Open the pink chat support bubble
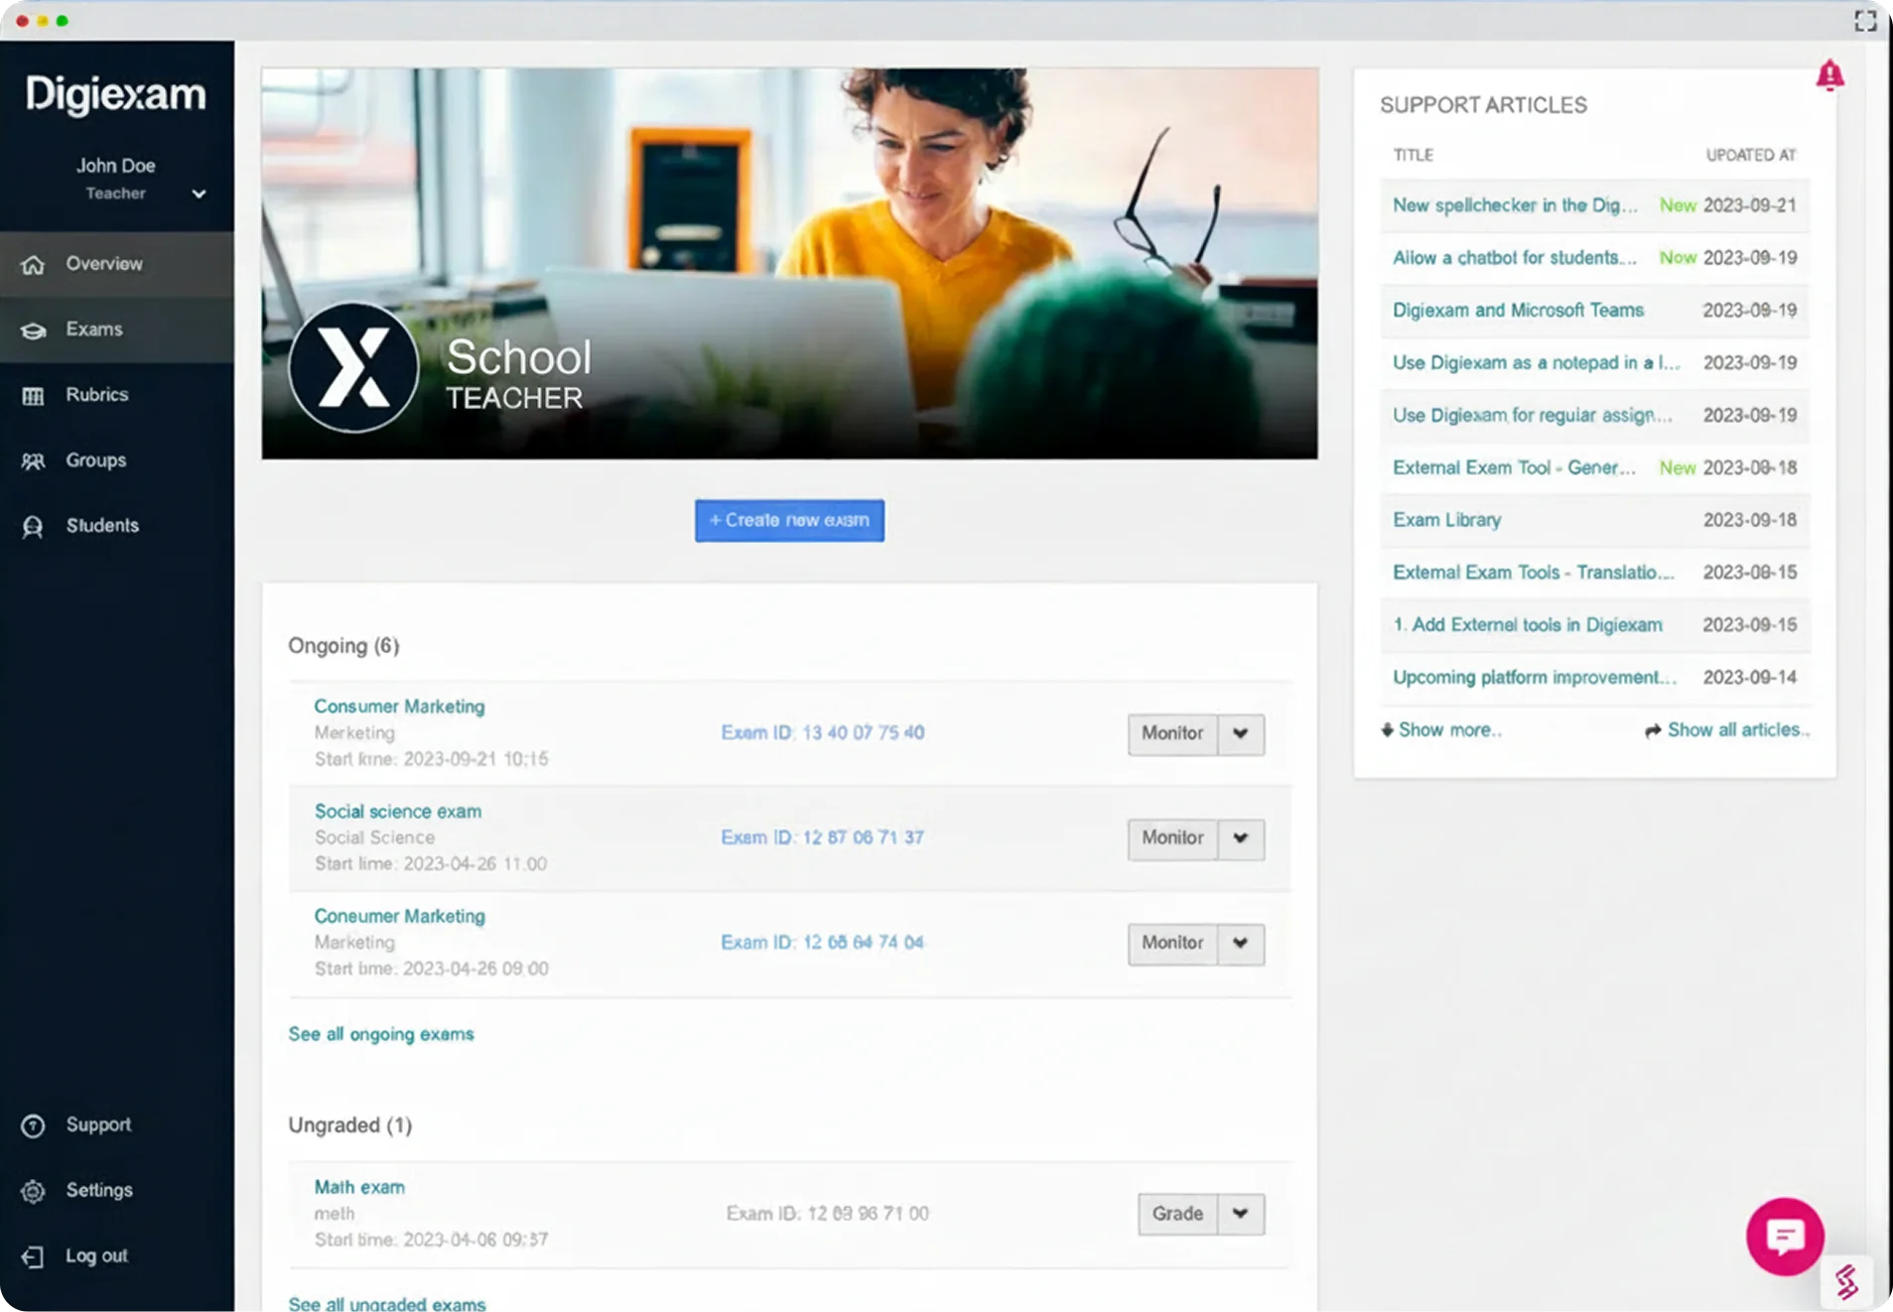Image resolution: width=1893 pixels, height=1312 pixels. [x=1784, y=1236]
